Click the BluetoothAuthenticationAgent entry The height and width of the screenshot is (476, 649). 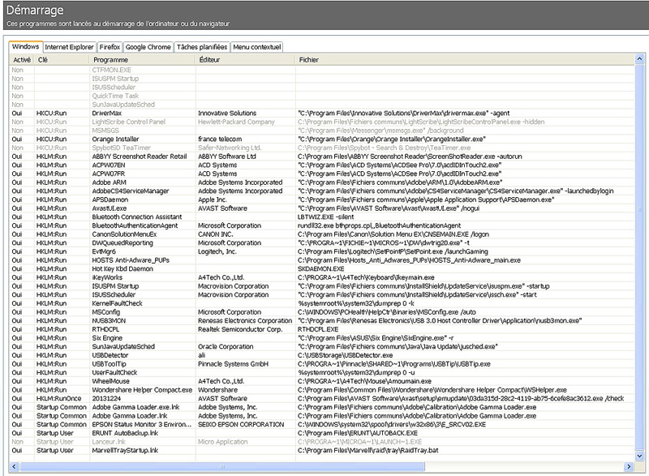(x=322, y=225)
